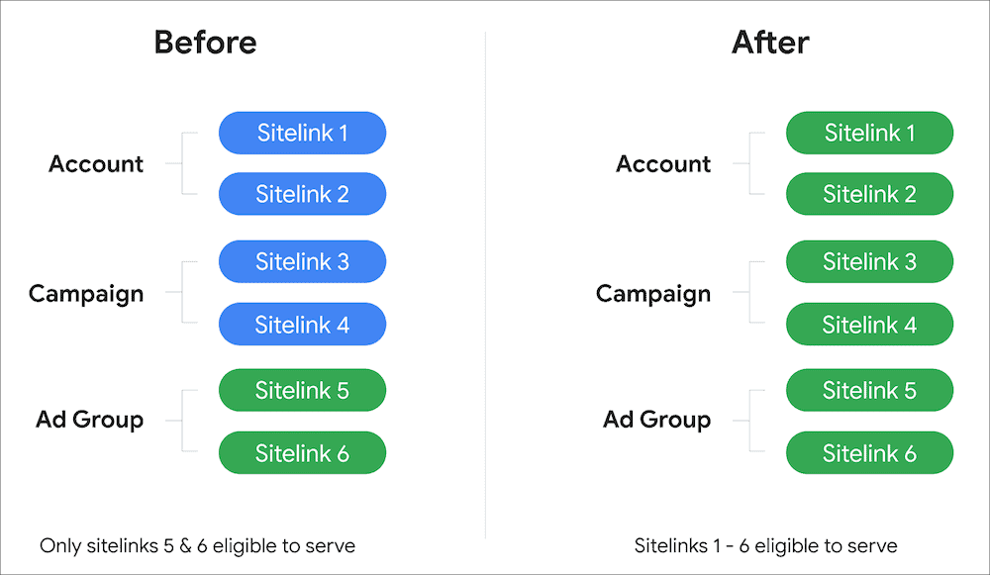Click the Account label in After column
The image size is (990, 575).
pos(663,164)
